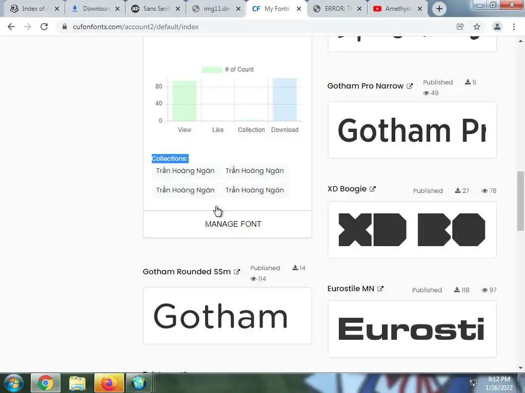The width and height of the screenshot is (525, 393).
Task: Open Chrome's three-dot menu
Action: 514,27
